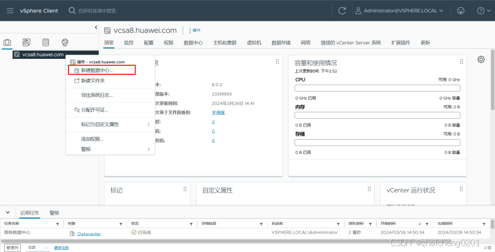The width and height of the screenshot is (495, 252).
Task: Grab the 自定义属性 card drag handle
Action: point(369,188)
